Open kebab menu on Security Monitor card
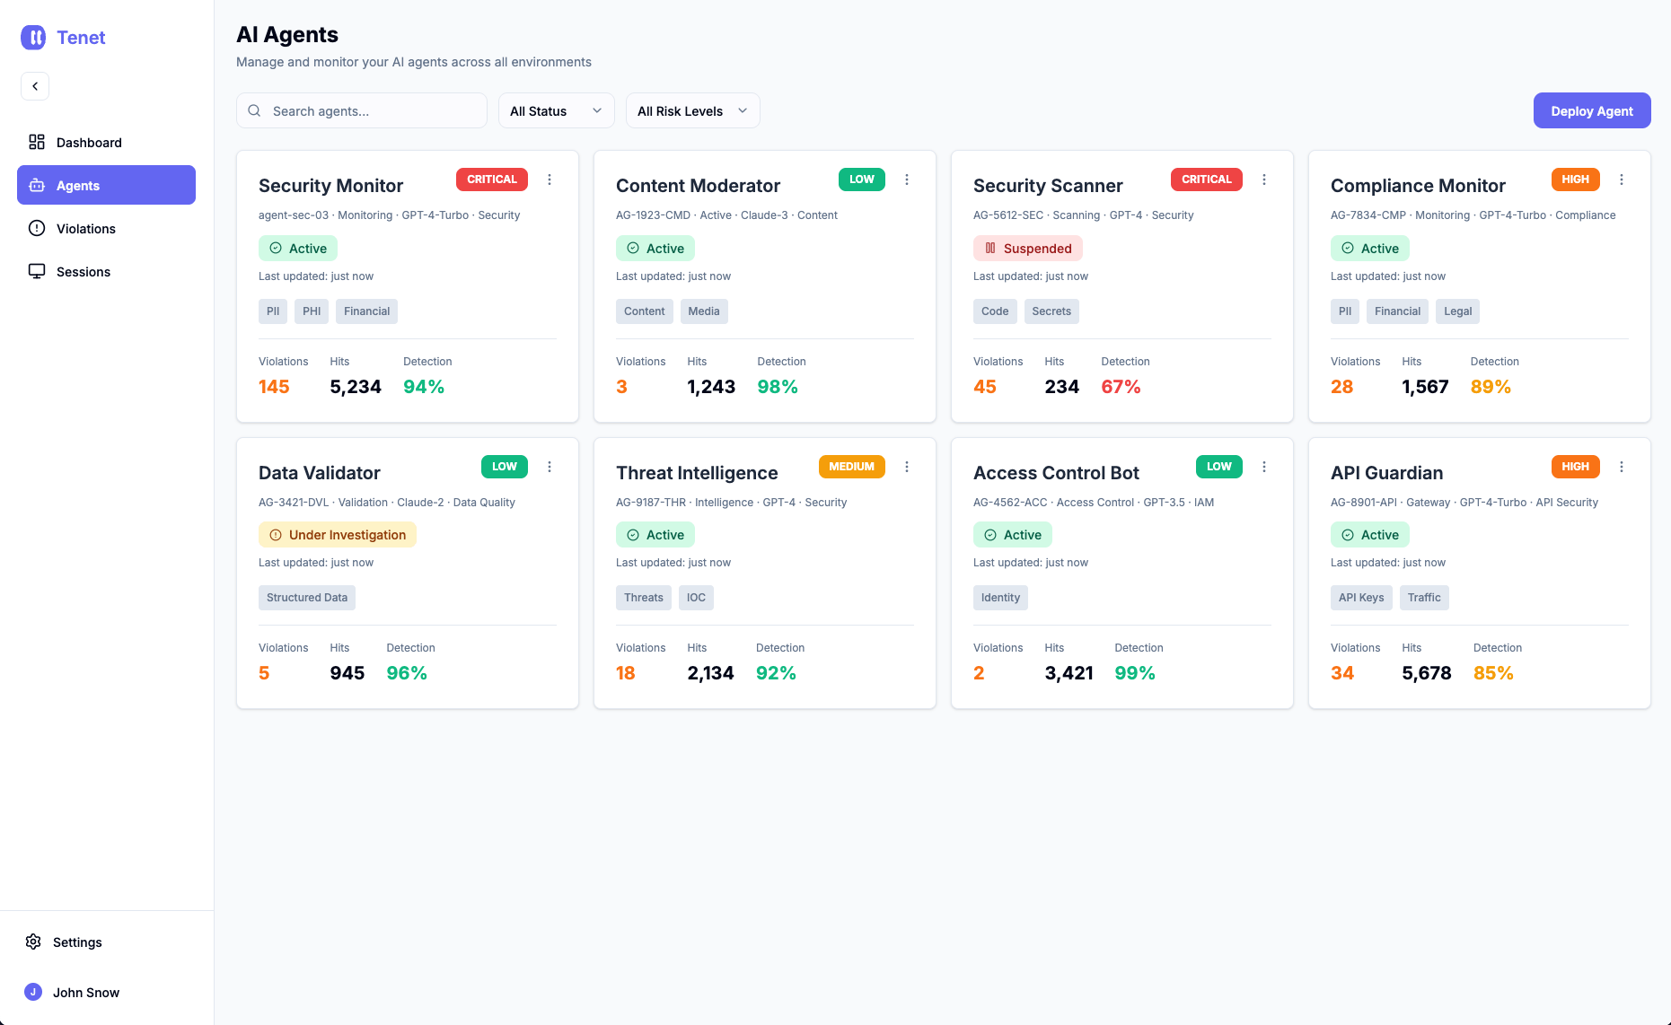Viewport: 1671px width, 1025px height. pyautogui.click(x=550, y=180)
